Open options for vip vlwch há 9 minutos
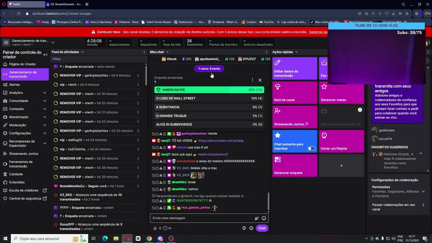Screen dimensions: 432x243 coord(138,85)
